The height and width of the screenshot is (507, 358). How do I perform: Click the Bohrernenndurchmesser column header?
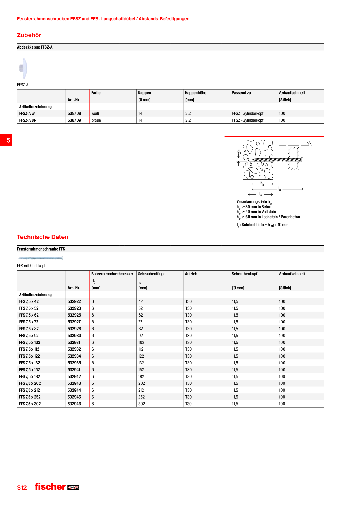112,274
